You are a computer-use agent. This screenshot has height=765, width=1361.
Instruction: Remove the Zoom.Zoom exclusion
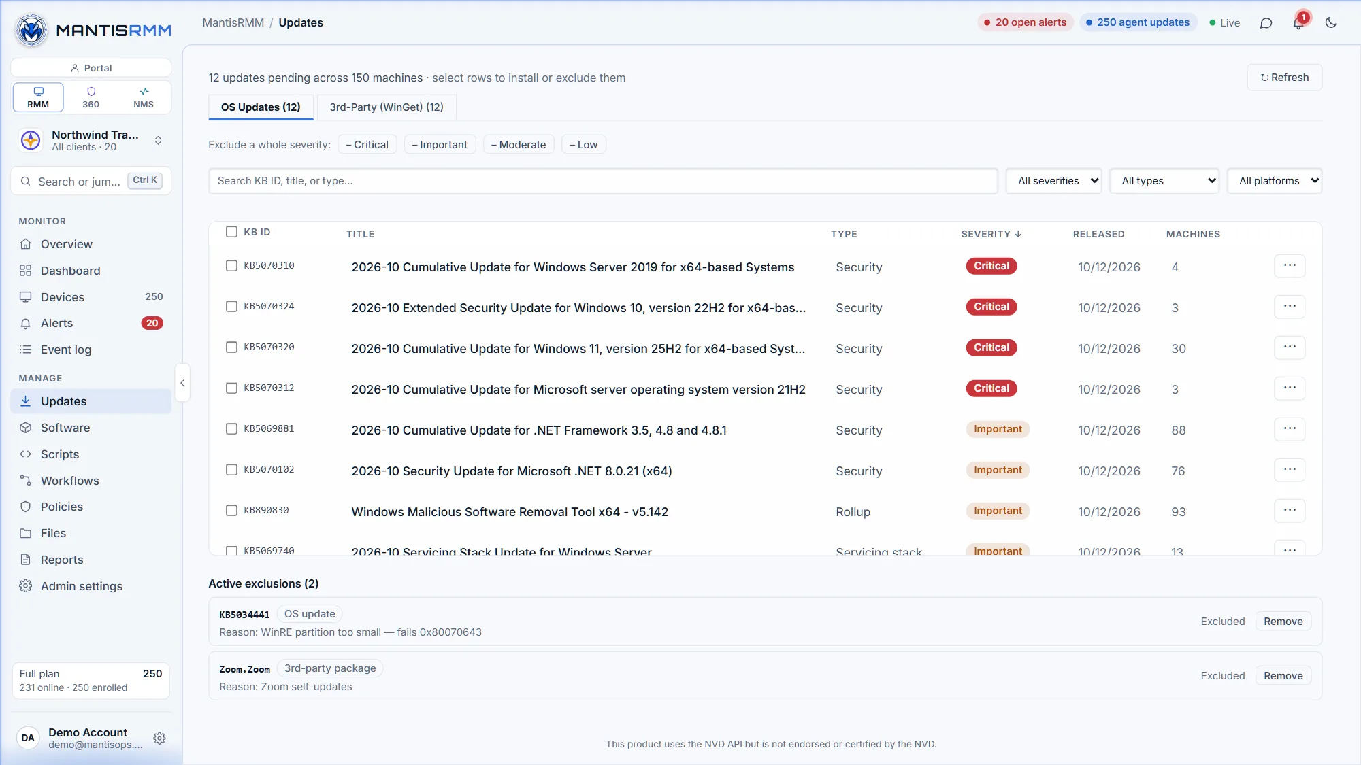[x=1283, y=676]
